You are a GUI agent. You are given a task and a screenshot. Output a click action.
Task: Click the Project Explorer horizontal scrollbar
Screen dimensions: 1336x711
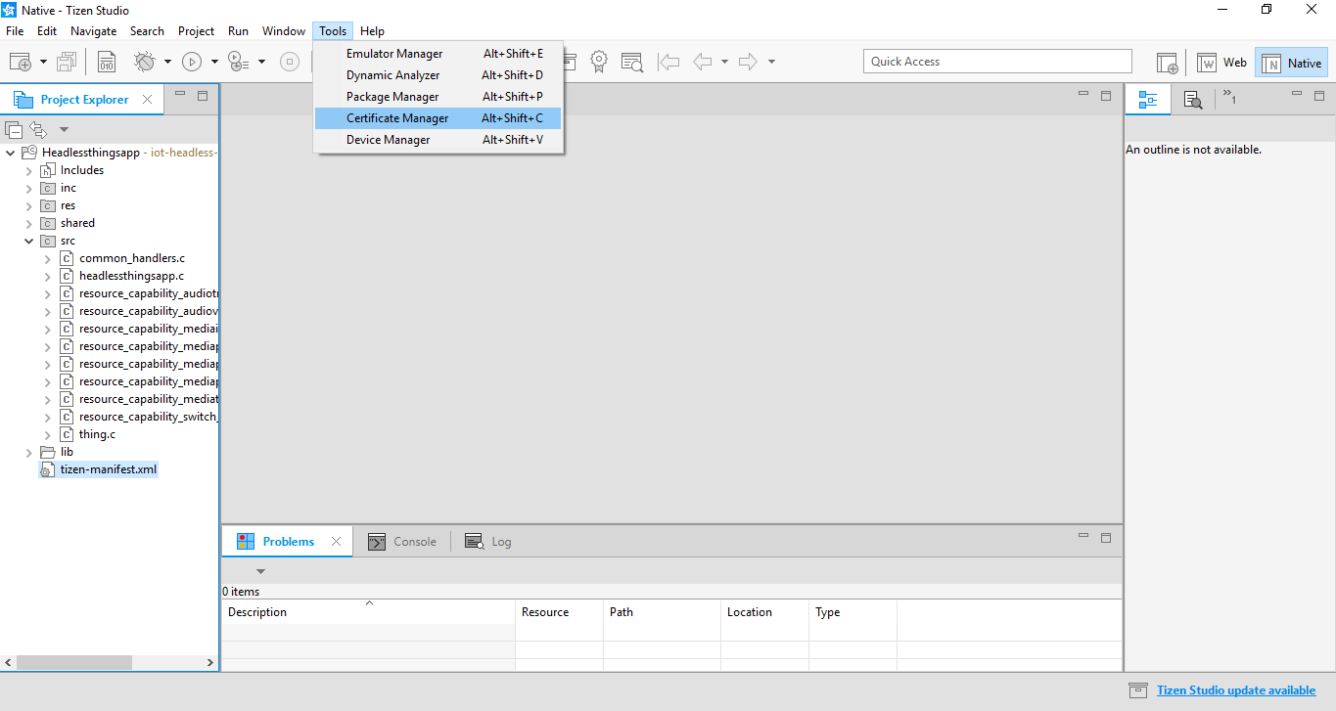pos(73,663)
